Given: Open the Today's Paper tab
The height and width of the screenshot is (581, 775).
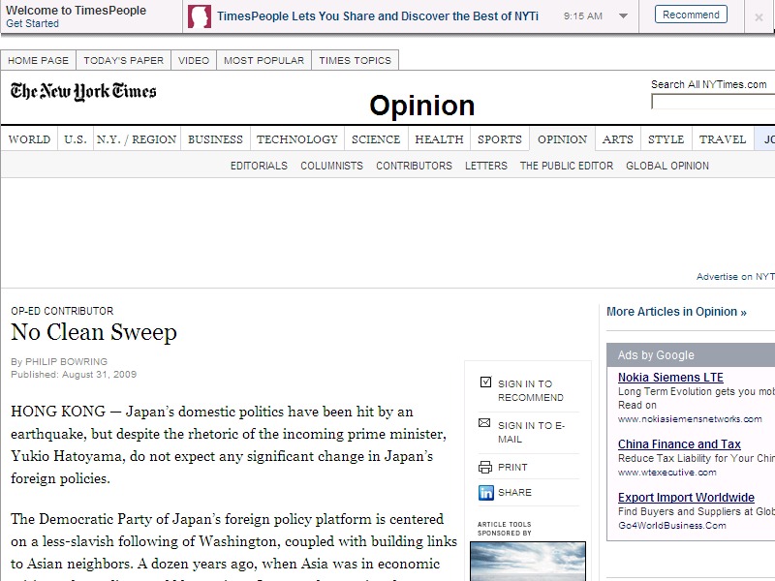Looking at the screenshot, I should (124, 60).
